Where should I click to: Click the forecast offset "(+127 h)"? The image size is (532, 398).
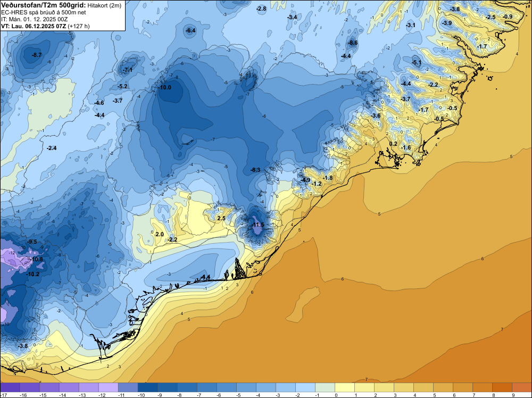[x=79, y=26]
